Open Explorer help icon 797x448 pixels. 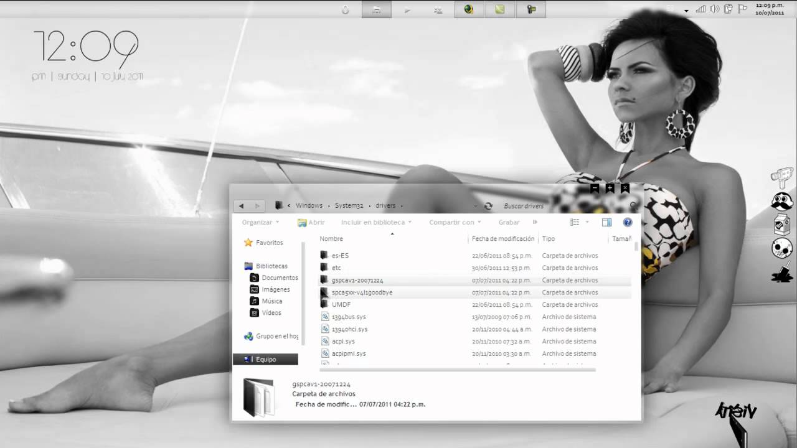628,222
